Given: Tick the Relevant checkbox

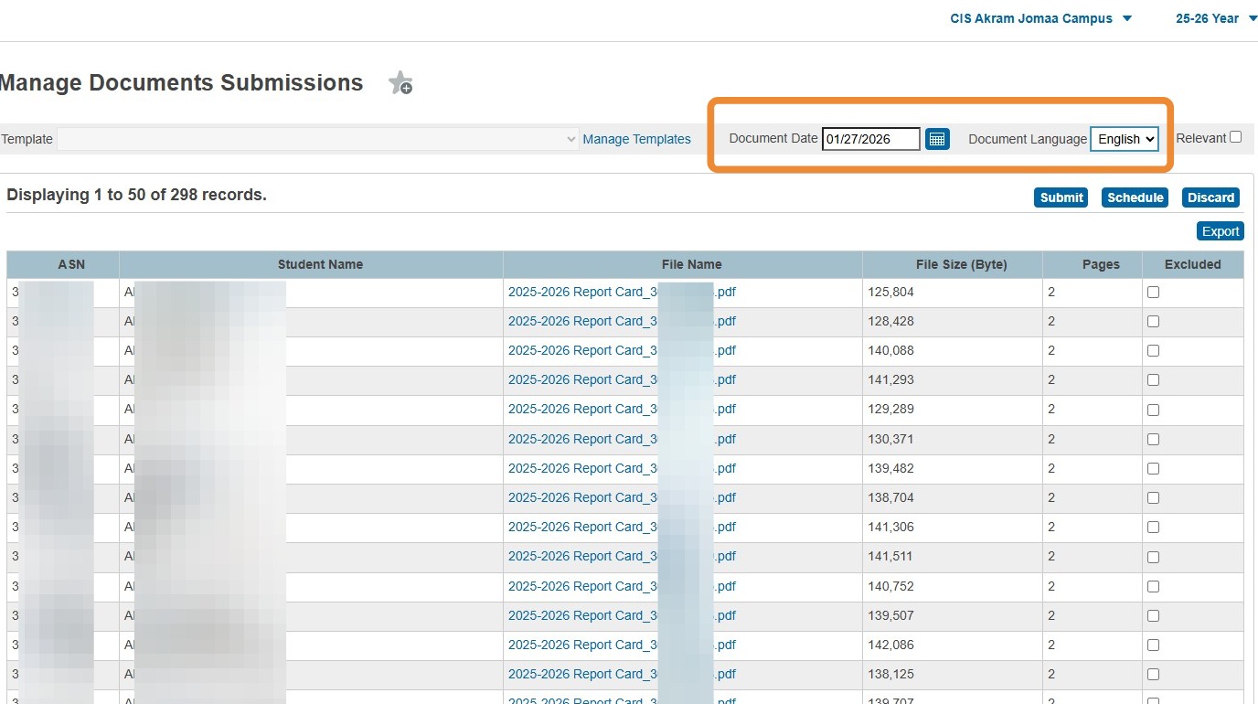Looking at the screenshot, I should (x=1236, y=137).
